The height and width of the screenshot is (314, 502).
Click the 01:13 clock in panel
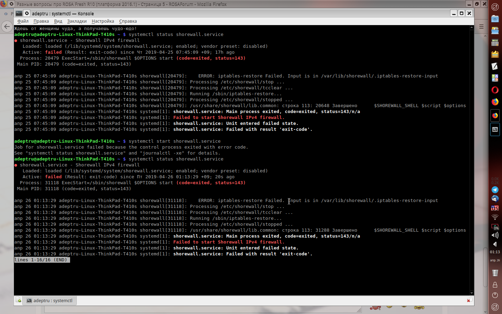click(495, 252)
